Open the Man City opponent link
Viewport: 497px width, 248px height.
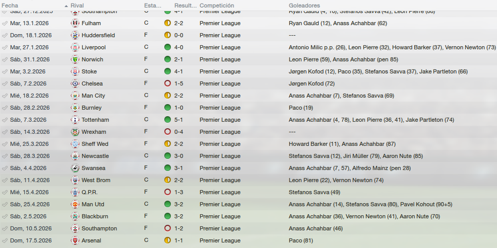pos(93,96)
